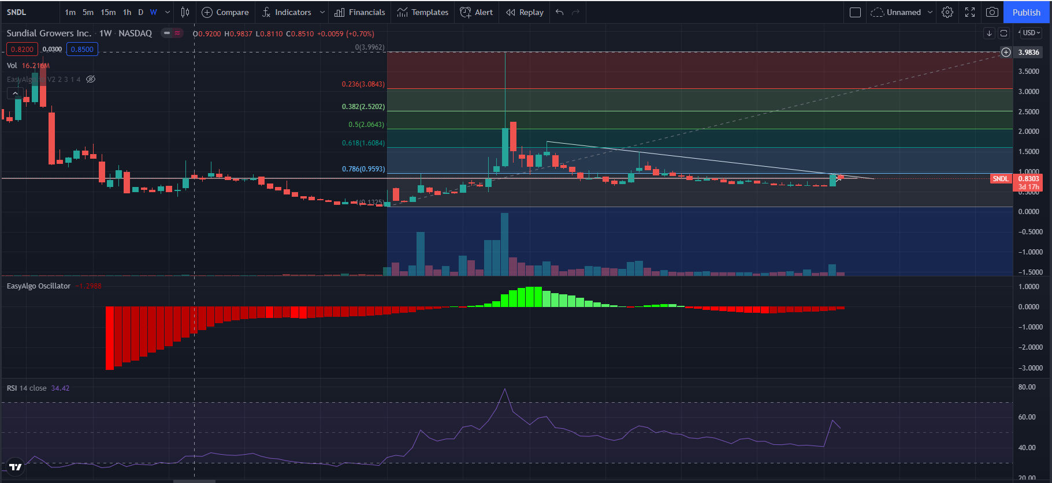Select the 5m timeframe

pos(88,12)
